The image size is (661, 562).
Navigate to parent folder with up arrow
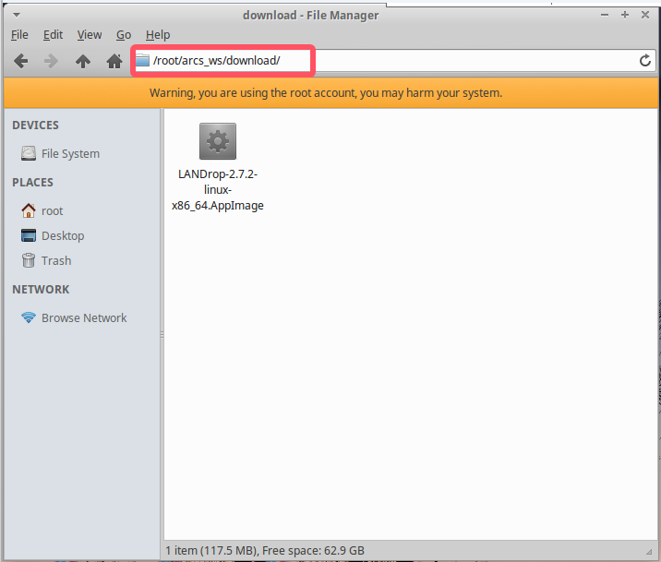(x=83, y=61)
